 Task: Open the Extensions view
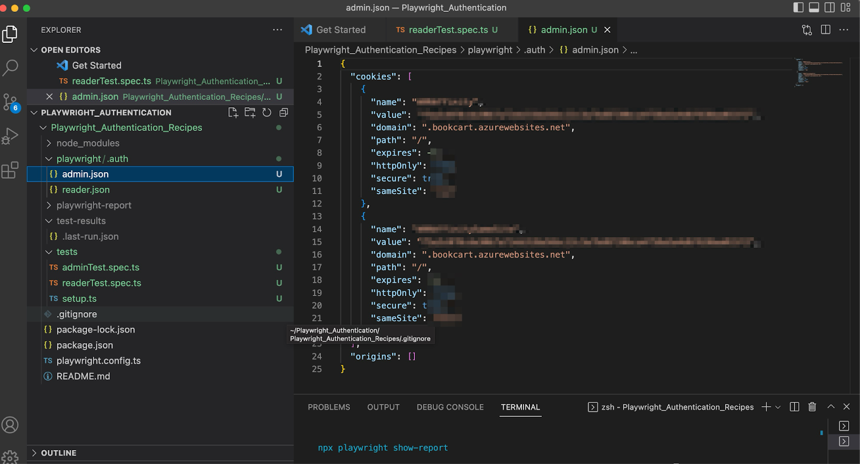point(10,171)
